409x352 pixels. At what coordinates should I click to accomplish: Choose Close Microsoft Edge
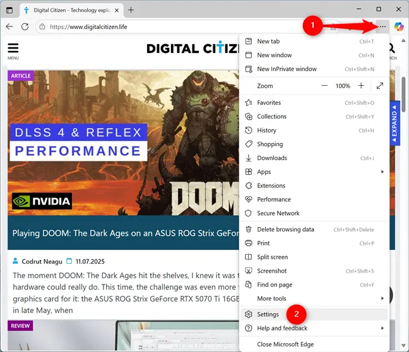pos(314,344)
